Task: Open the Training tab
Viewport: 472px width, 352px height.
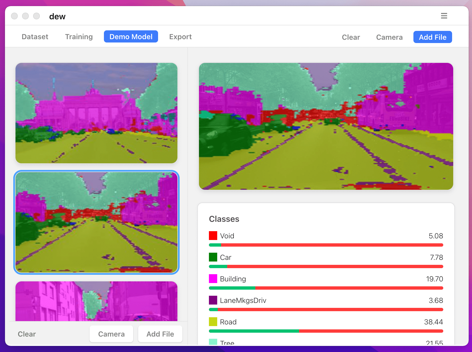Action: pos(79,37)
